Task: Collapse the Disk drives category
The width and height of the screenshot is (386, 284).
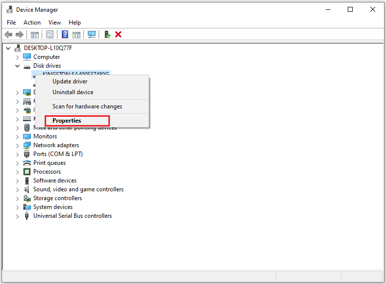Action: point(17,66)
